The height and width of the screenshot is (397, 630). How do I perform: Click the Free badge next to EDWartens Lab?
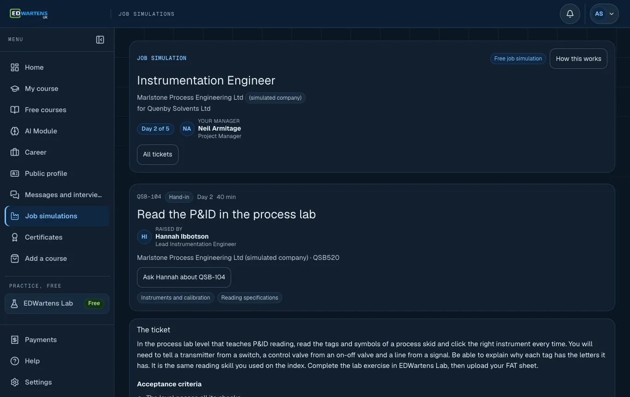94,303
